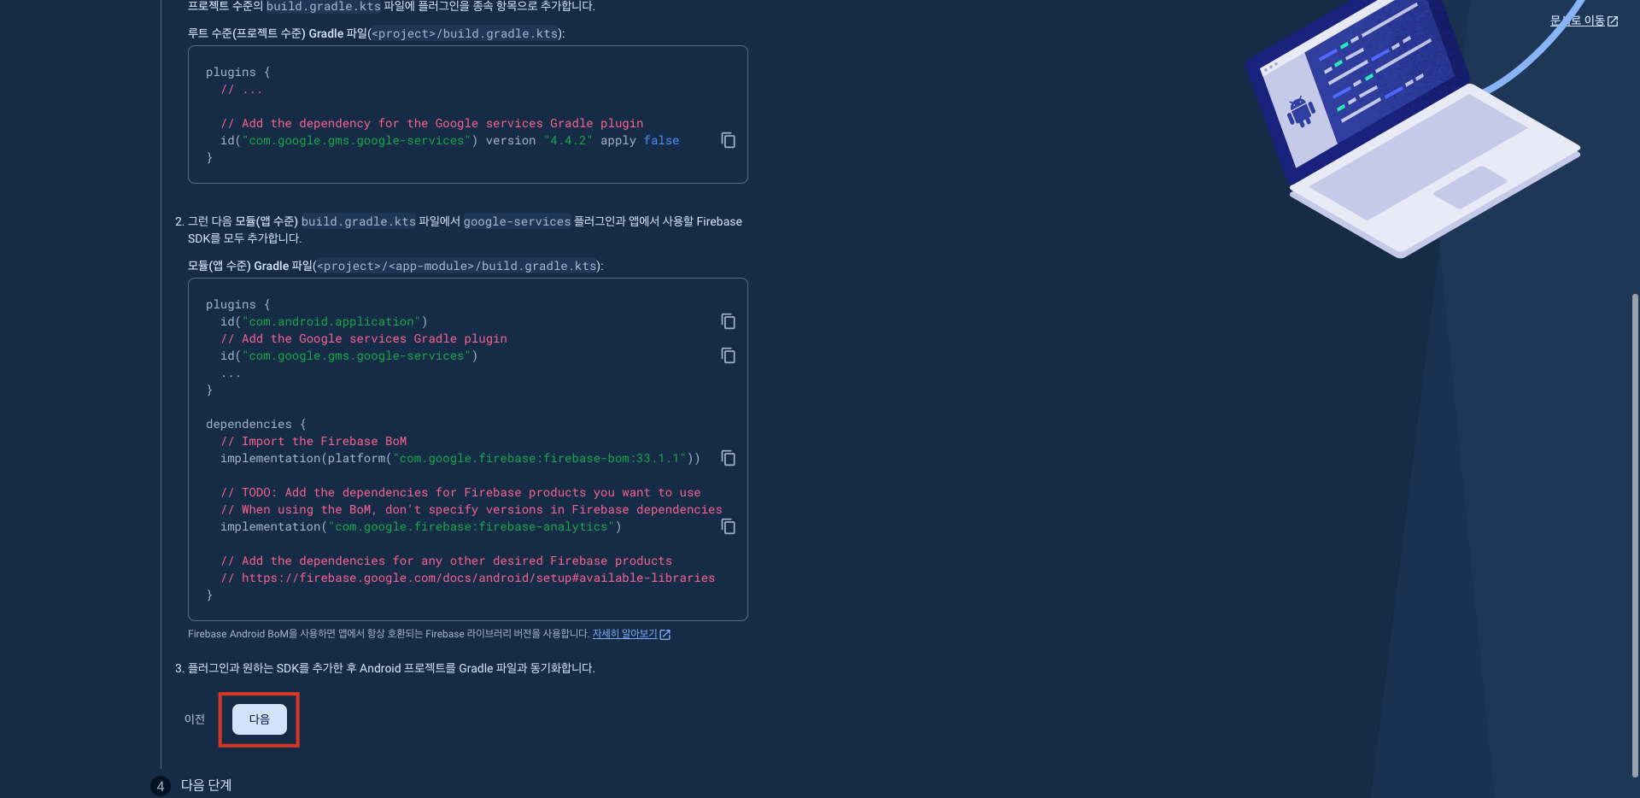Screen dimensions: 1640x798
Task: Click the "4.4.2" version string
Action: (x=568, y=140)
